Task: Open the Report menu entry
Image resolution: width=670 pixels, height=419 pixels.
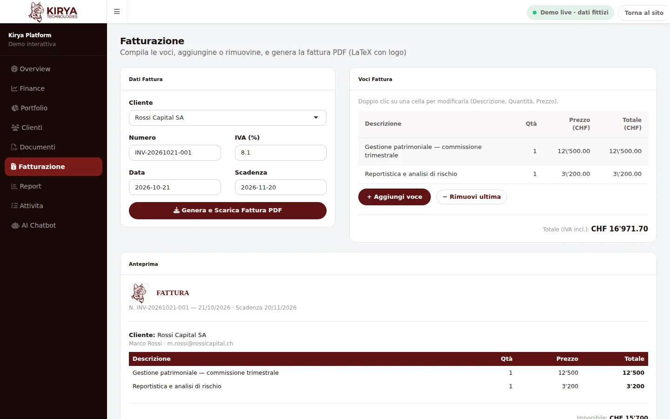Action: [x=54, y=186]
